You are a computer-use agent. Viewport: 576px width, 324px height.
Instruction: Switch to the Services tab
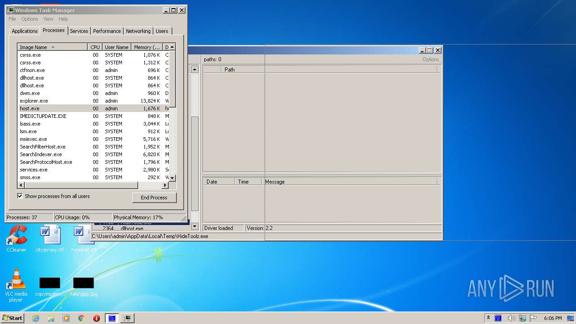pos(79,31)
